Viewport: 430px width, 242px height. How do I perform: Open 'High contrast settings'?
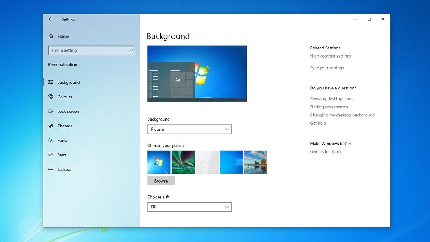point(330,56)
